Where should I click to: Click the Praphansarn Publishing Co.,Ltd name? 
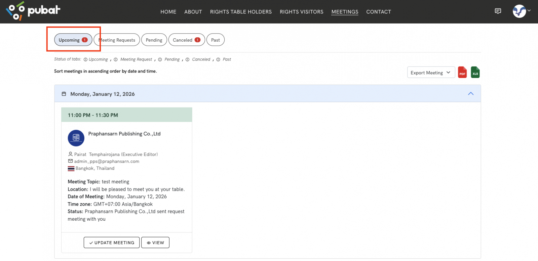coord(124,134)
